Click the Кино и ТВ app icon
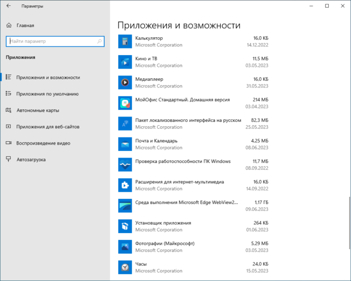This screenshot has height=281, width=351. (x=125, y=62)
